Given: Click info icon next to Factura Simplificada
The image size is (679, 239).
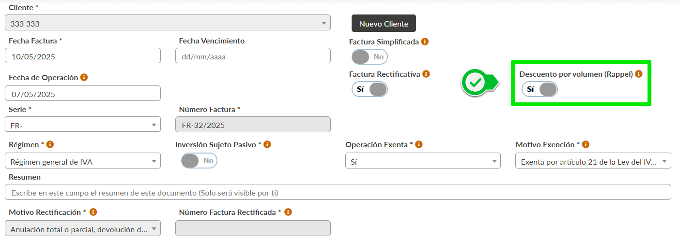Looking at the screenshot, I should coord(425,42).
